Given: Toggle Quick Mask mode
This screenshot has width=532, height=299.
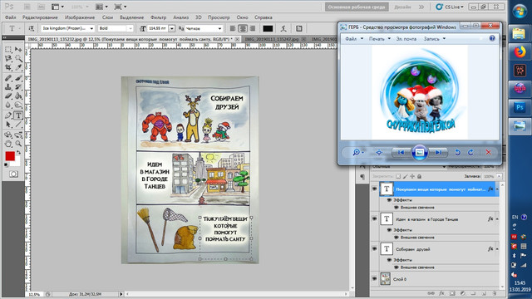Looking at the screenshot, I should (x=13, y=174).
